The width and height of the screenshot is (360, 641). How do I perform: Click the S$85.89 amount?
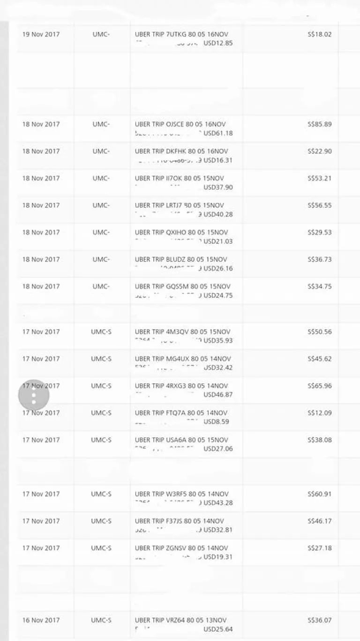point(319,124)
